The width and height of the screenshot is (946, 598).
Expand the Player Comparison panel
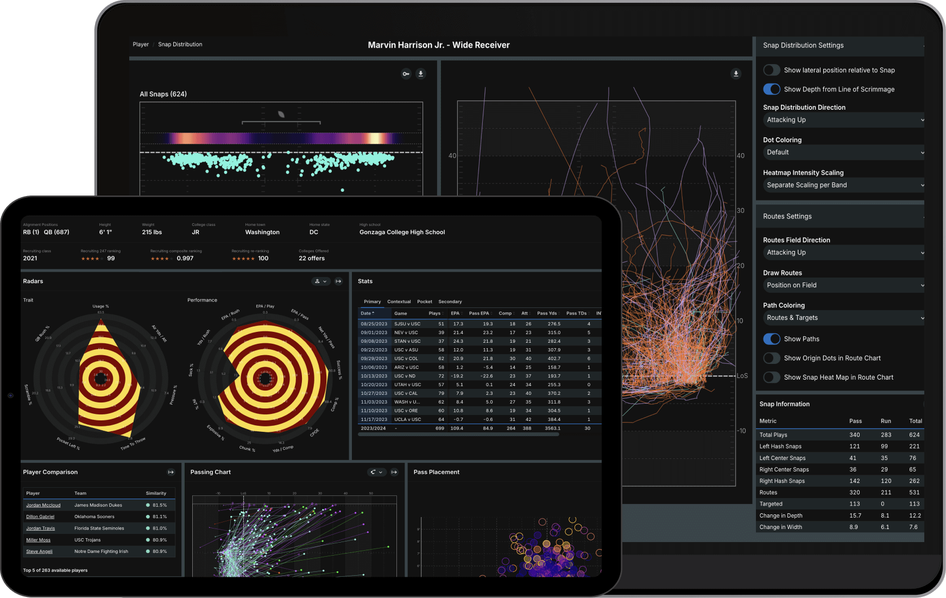pos(171,473)
